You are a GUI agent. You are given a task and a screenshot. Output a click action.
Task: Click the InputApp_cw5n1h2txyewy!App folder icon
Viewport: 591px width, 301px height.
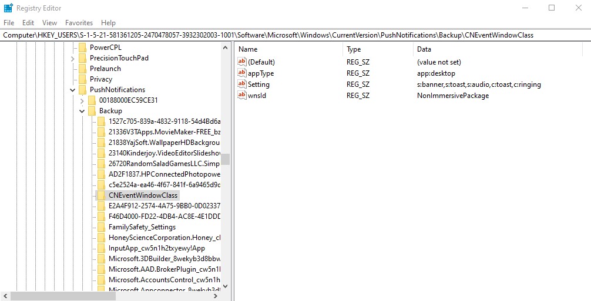102,248
